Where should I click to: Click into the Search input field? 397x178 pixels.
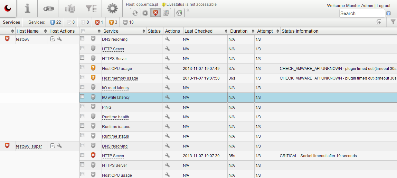pos(362,13)
